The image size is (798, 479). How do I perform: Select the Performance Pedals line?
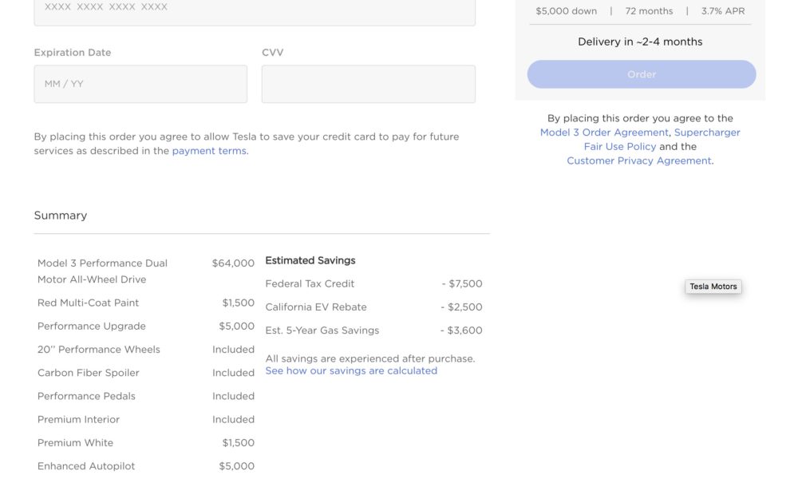86,397
